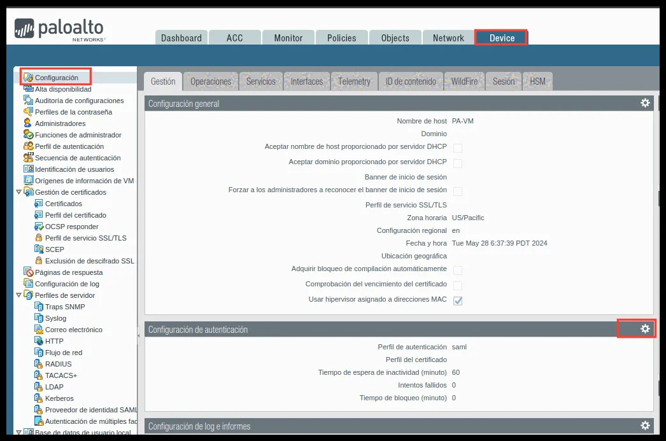Select Flujo de red item
Screen dimensions: 666x441
[64, 353]
